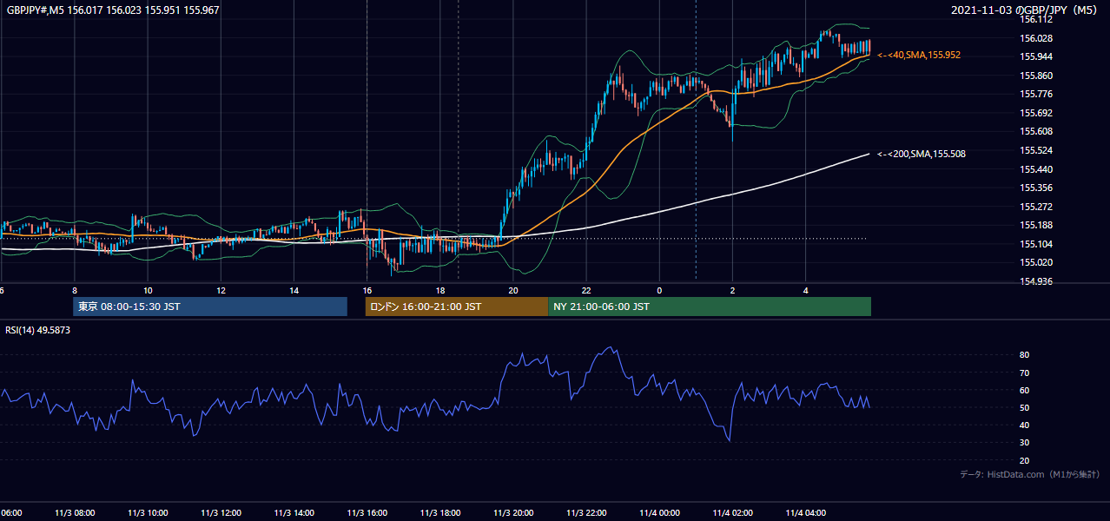Click the bottom time label 11/3 16:00
The height and width of the screenshot is (521, 1110).
click(x=367, y=512)
